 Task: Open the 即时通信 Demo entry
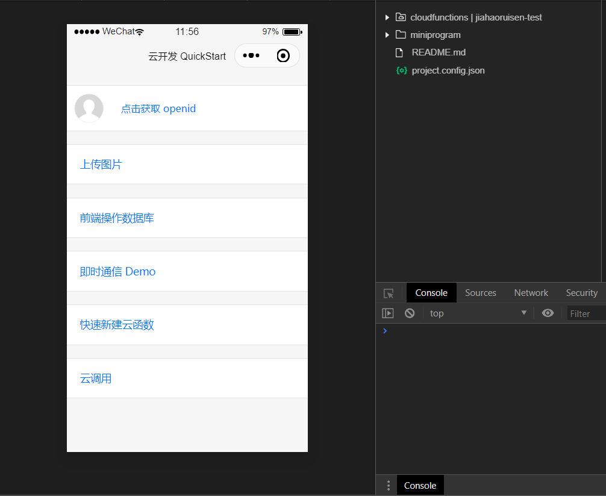pos(118,271)
